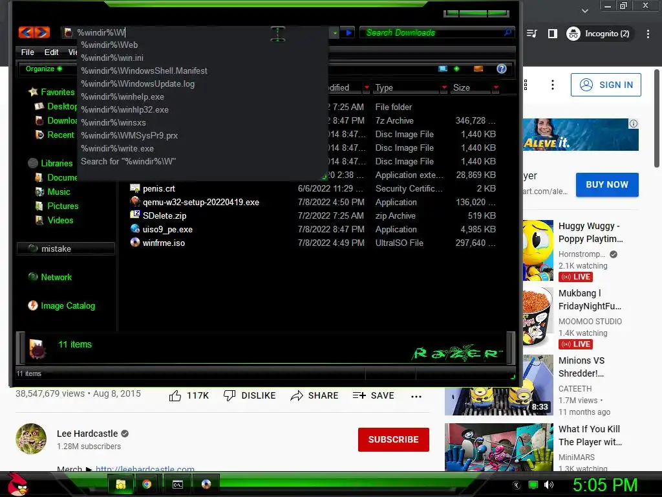Click the Change view icon in Explorer toolbar
This screenshot has height=497, width=662.
pyautogui.click(x=442, y=69)
